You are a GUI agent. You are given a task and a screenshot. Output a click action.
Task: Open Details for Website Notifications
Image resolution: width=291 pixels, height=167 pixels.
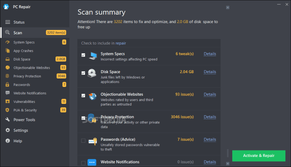click(x=210, y=162)
